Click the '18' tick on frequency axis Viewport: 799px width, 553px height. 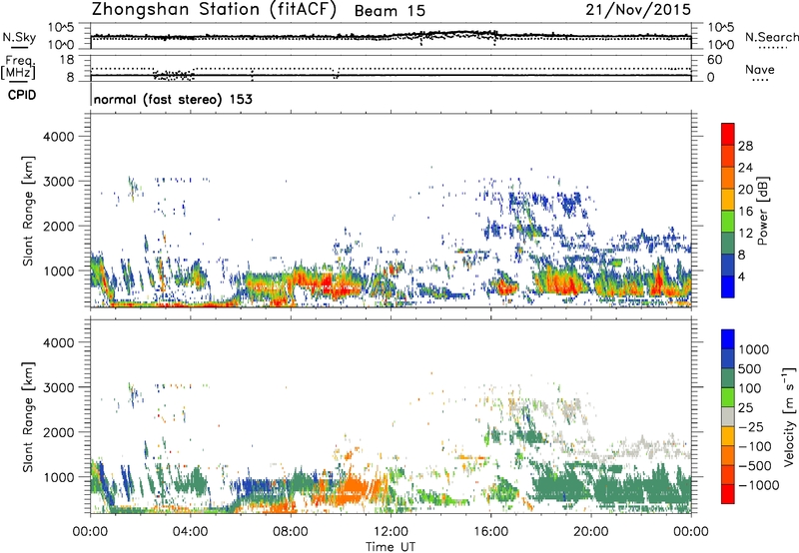pos(66,60)
